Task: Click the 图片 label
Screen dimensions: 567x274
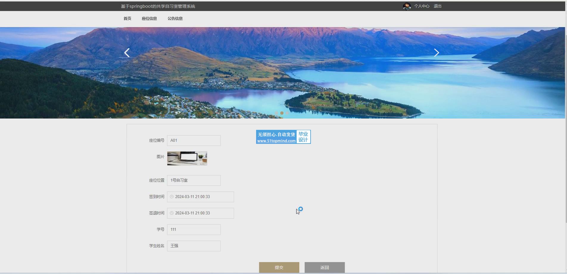Action: [161, 157]
